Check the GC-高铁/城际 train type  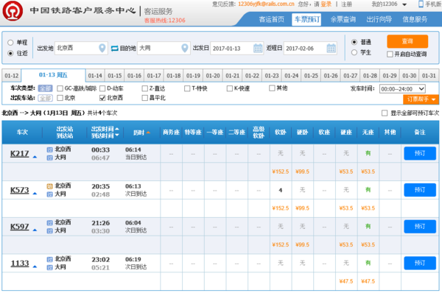(60, 88)
